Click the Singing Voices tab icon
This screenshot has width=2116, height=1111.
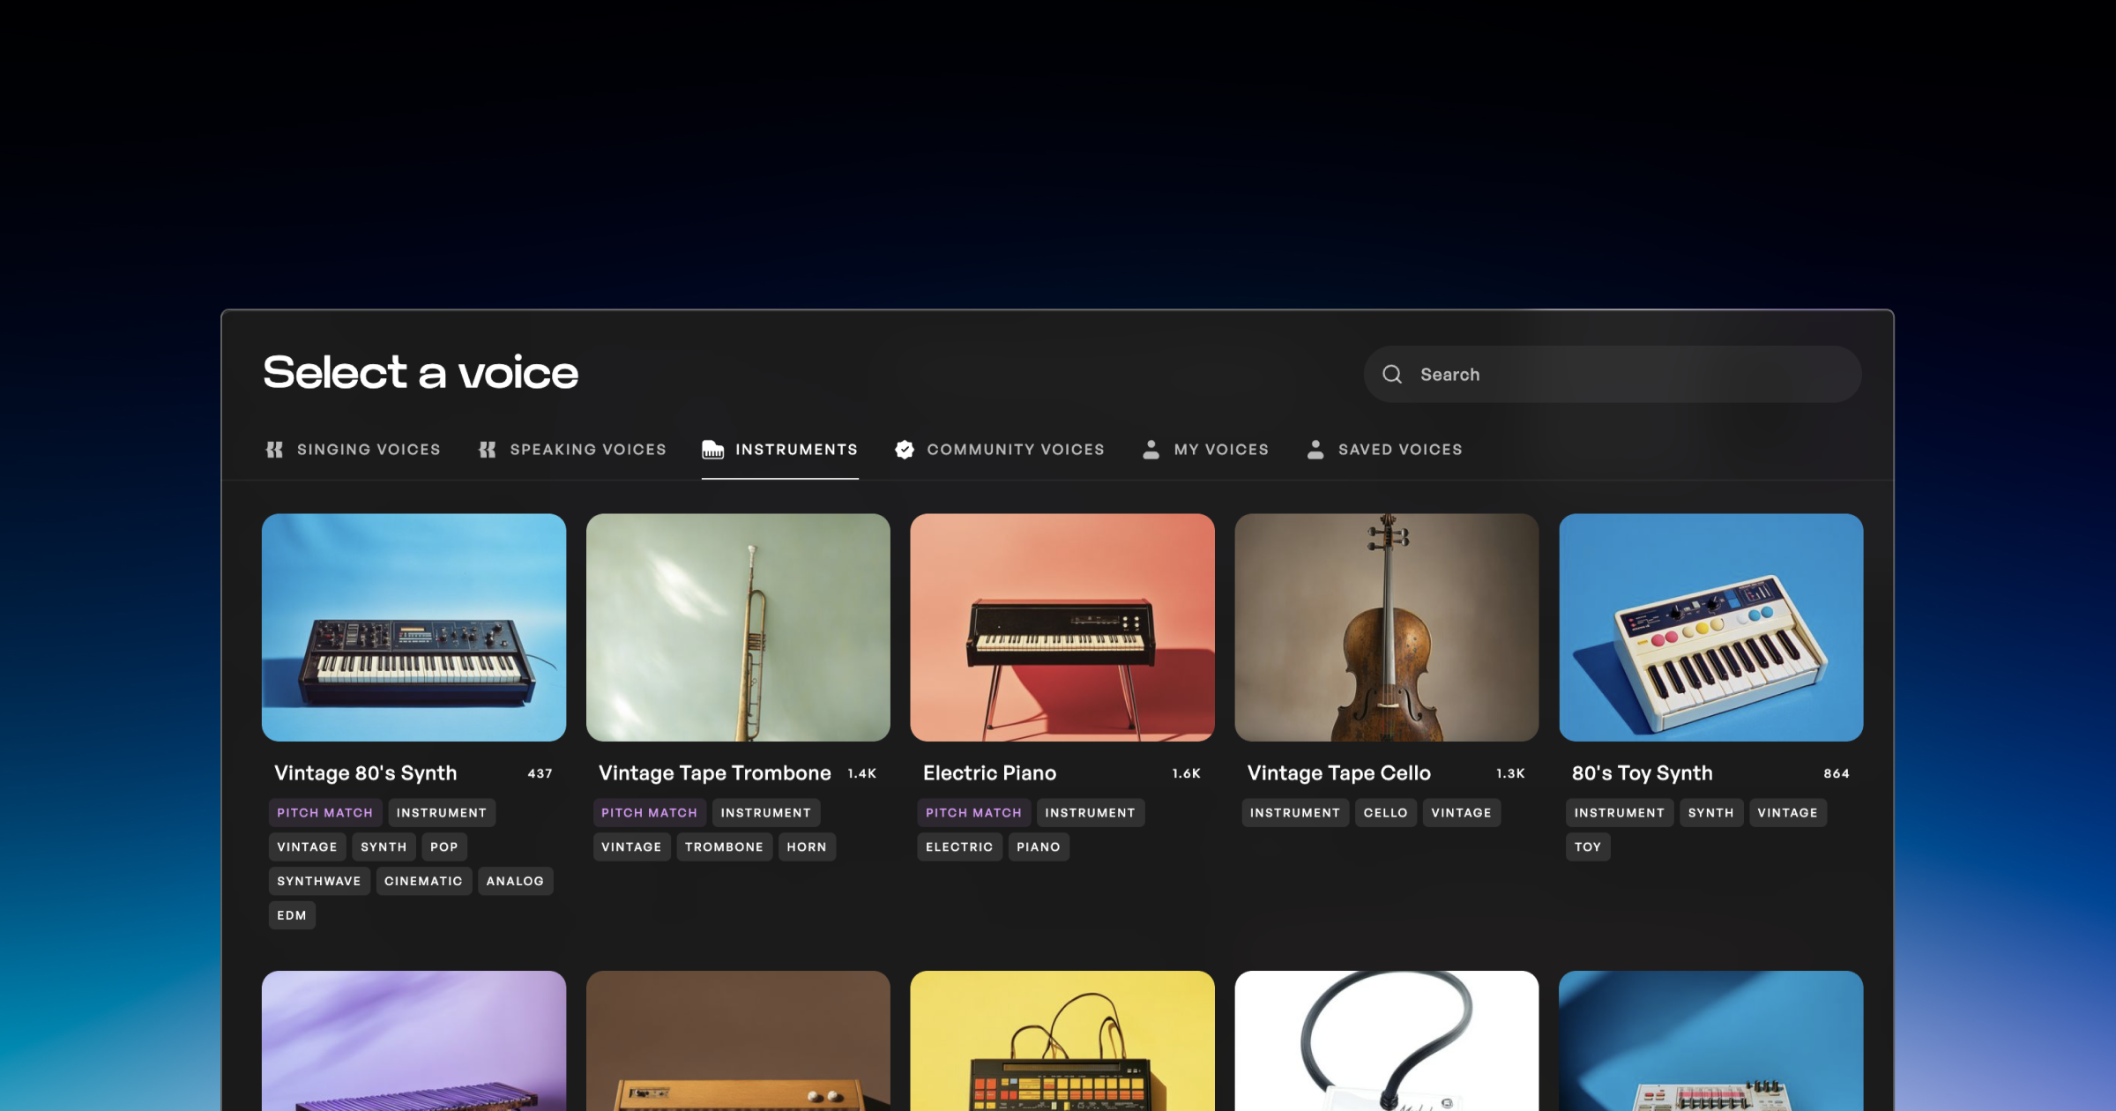[x=274, y=450]
